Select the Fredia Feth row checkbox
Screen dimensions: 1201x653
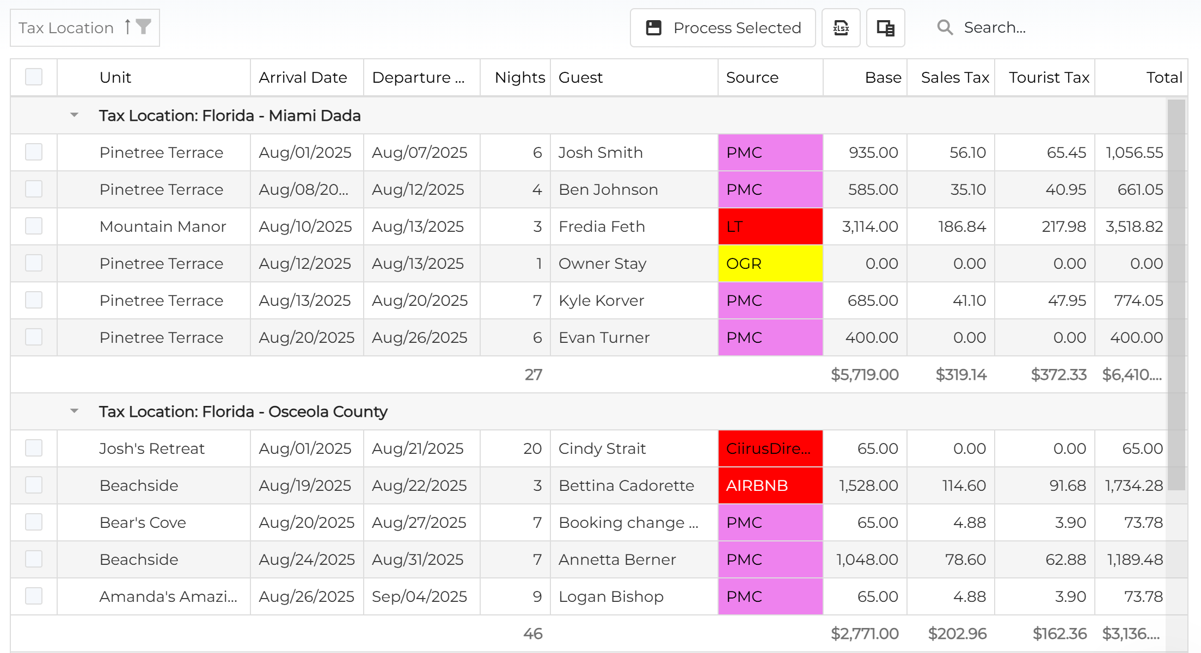pos(34,226)
